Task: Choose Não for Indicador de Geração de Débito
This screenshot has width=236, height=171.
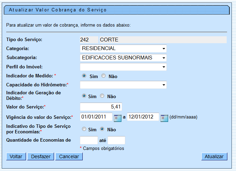Action: [102, 96]
